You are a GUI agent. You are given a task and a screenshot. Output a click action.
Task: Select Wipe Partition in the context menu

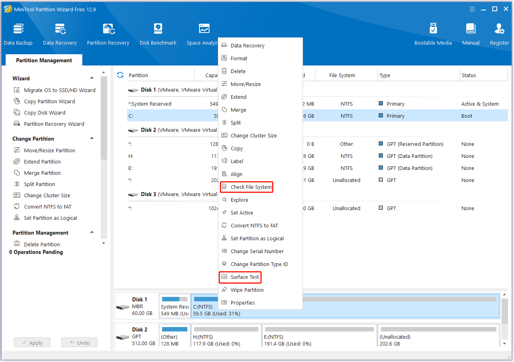[x=260, y=290]
